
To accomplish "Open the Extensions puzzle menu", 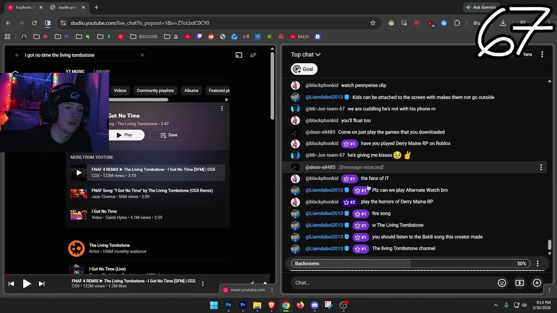I will point(457,23).
